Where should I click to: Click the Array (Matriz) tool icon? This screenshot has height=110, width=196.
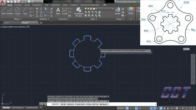[x=46, y=16]
